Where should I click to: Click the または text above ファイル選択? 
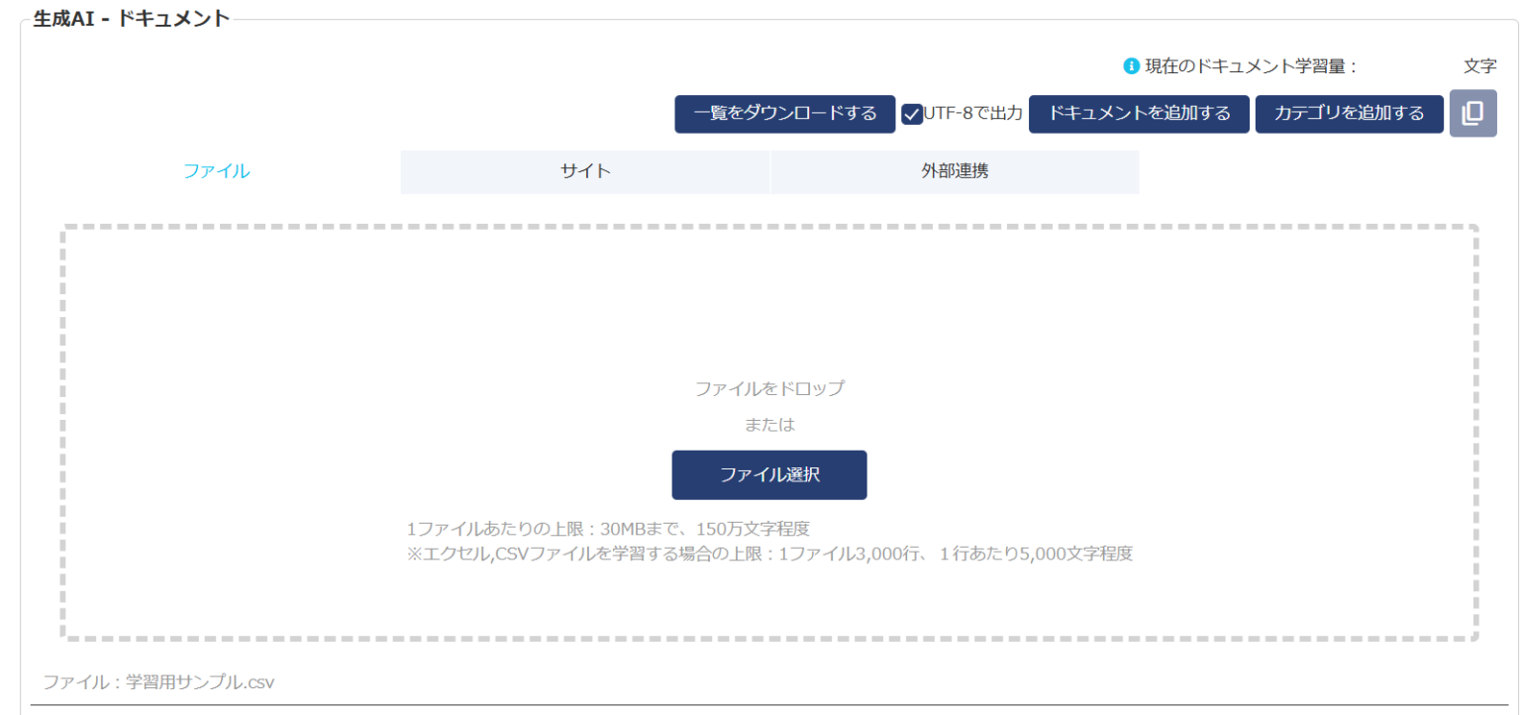point(769,425)
